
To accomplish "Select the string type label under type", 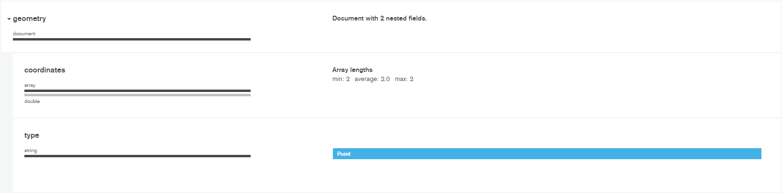I will point(31,151).
